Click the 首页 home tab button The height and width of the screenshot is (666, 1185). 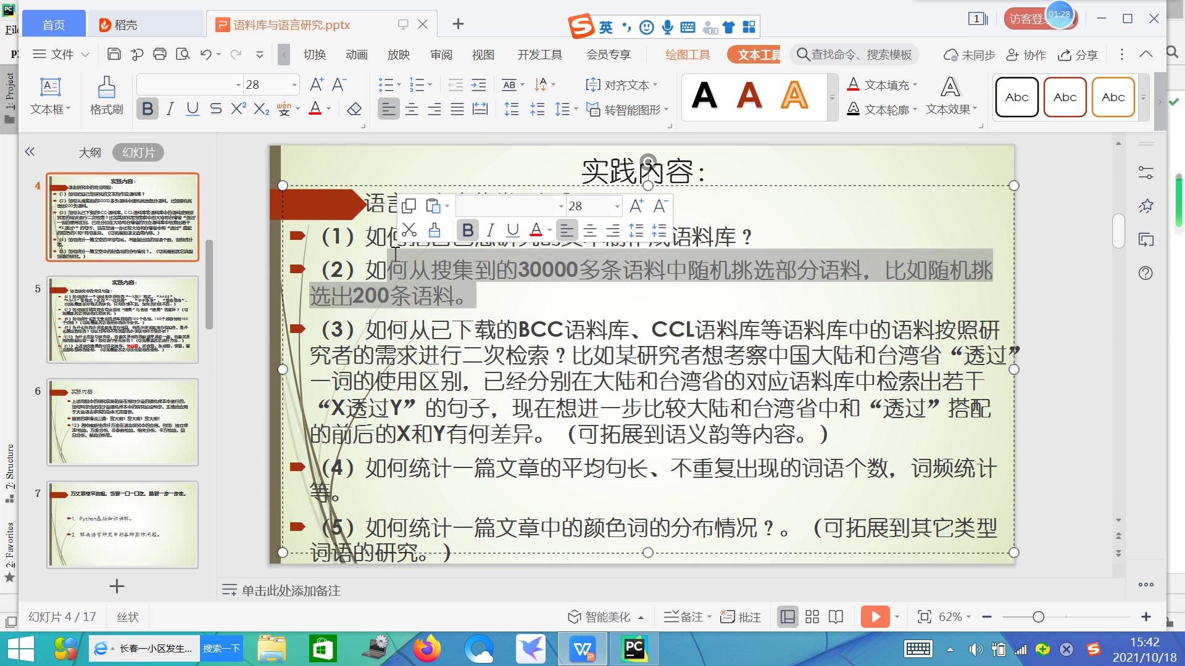(x=54, y=25)
